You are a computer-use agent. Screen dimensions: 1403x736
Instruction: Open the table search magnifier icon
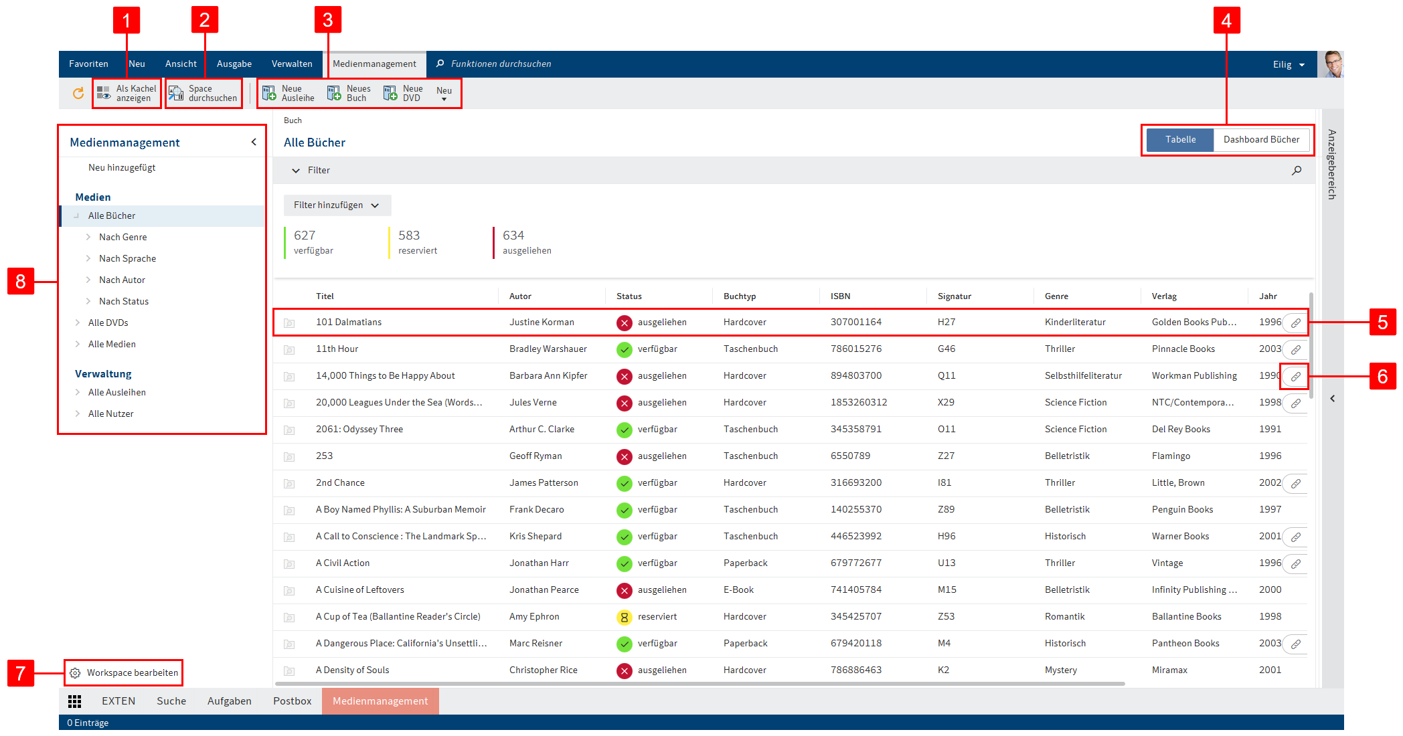1297,171
